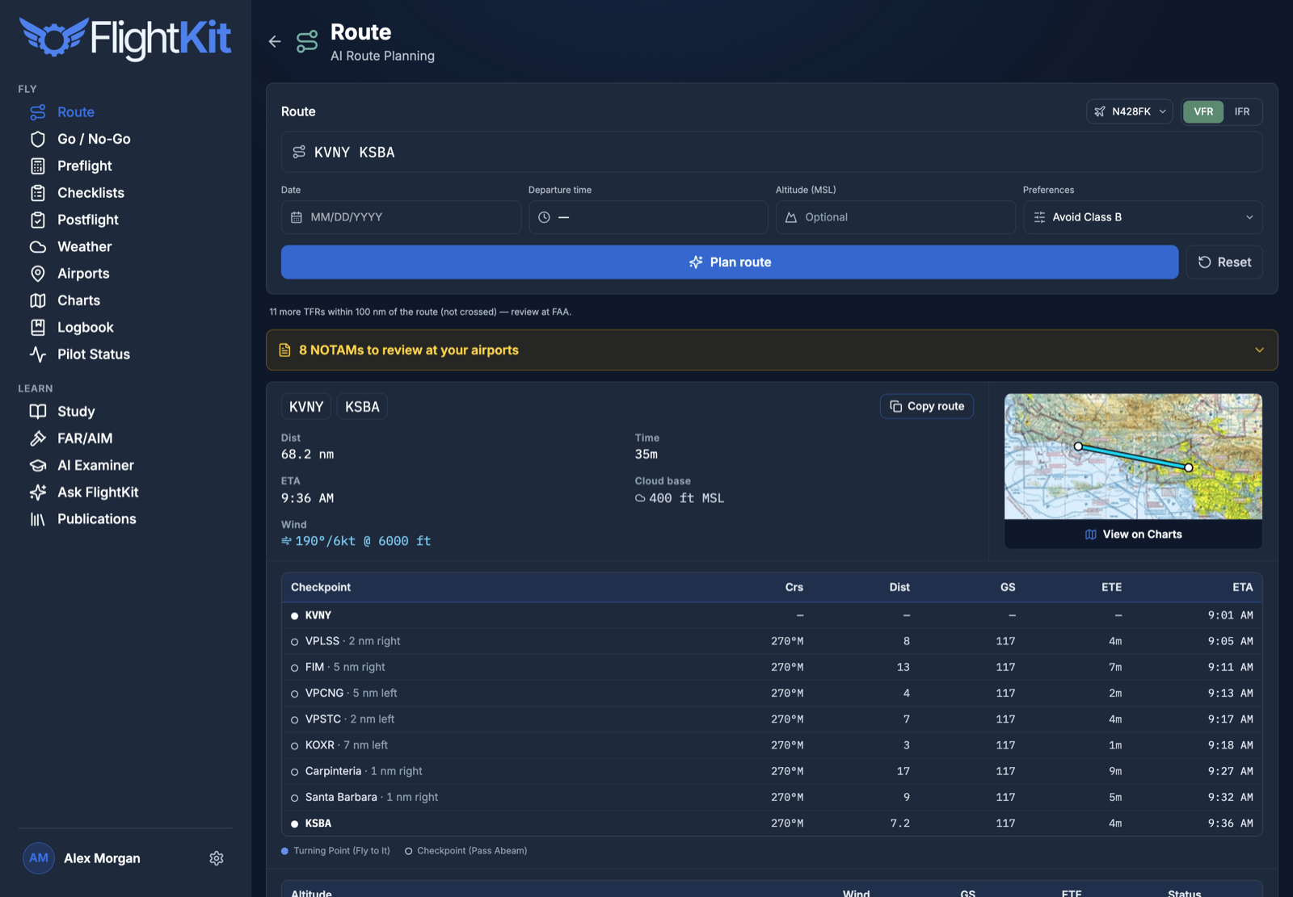Click the 190°/6kt @ 6000 ft wind value
The height and width of the screenshot is (897, 1293).
363,541
